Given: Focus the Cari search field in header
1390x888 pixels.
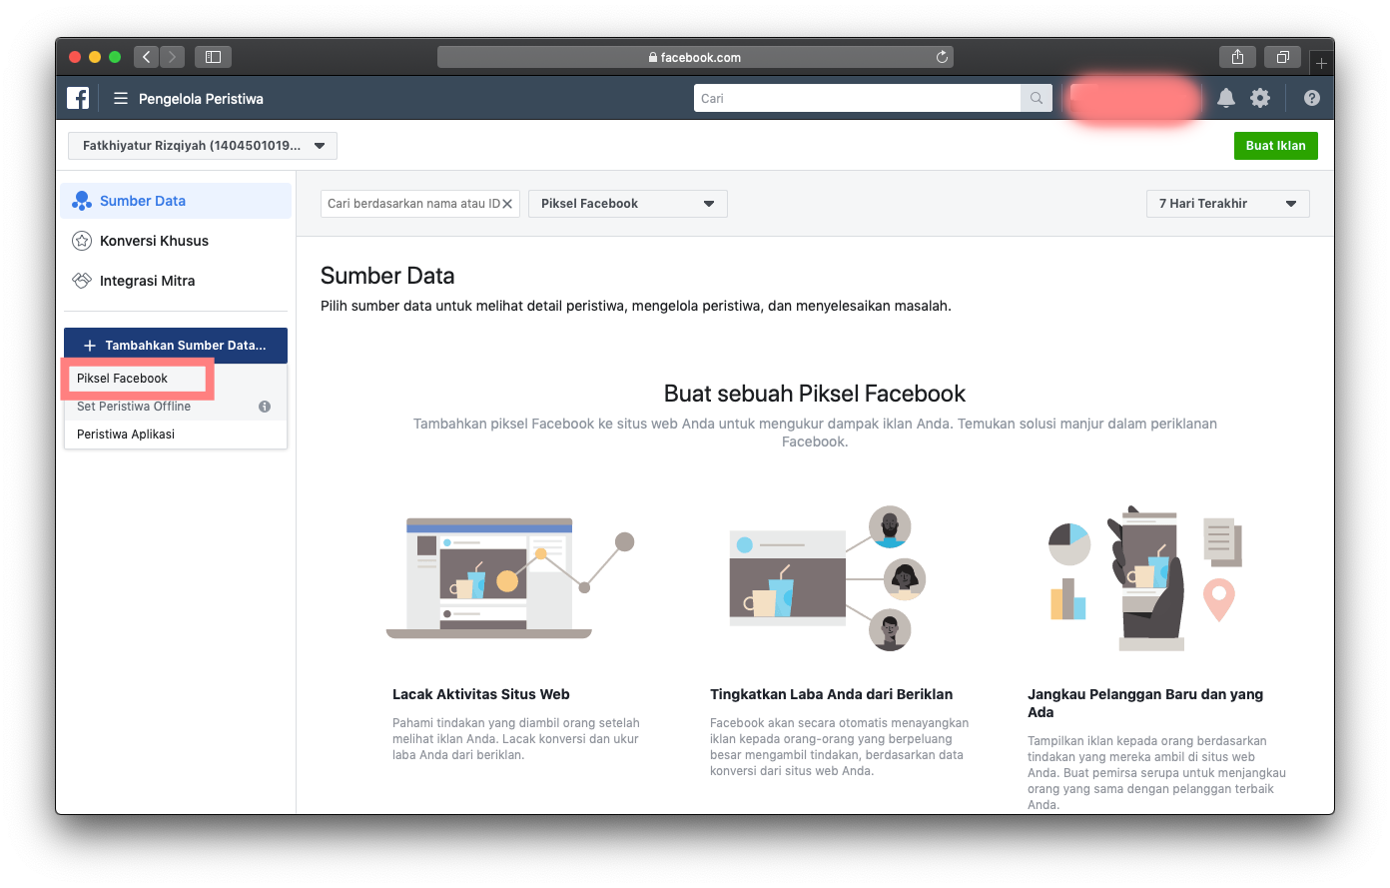Looking at the screenshot, I should coord(857,98).
